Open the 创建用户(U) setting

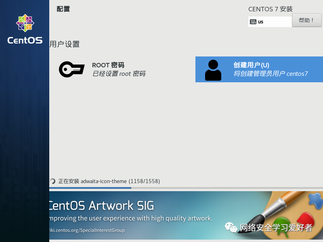259,69
